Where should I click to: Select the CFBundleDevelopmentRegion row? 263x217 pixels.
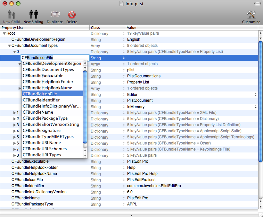point(48,39)
